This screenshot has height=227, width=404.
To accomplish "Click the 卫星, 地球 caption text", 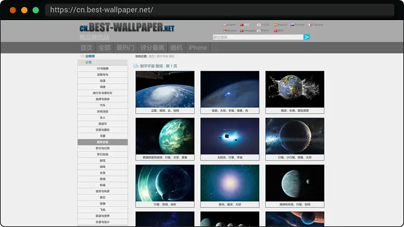I will 165,110.
